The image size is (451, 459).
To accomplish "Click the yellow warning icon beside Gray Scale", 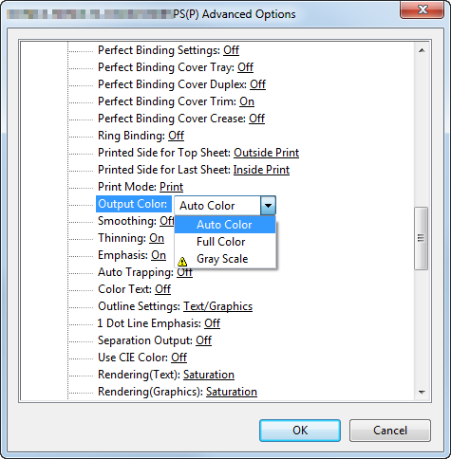I will tap(182, 262).
